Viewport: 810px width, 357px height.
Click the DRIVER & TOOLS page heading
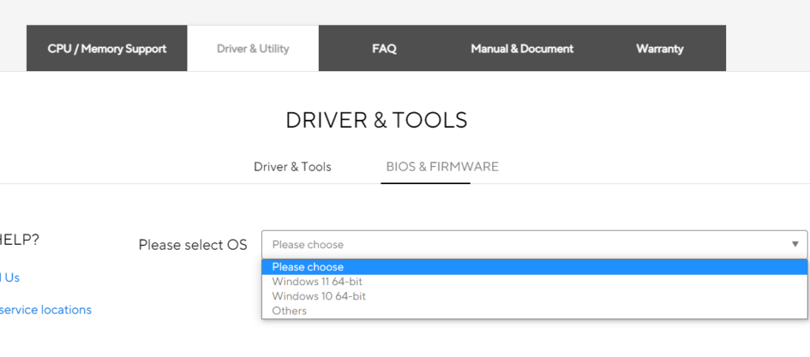coord(377,120)
